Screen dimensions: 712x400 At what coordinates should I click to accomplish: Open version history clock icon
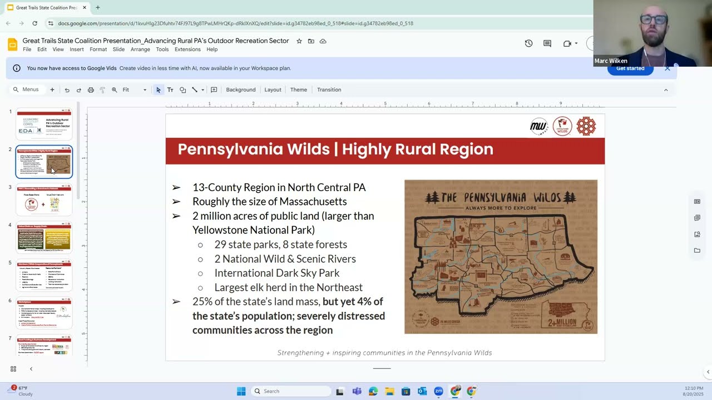point(528,43)
